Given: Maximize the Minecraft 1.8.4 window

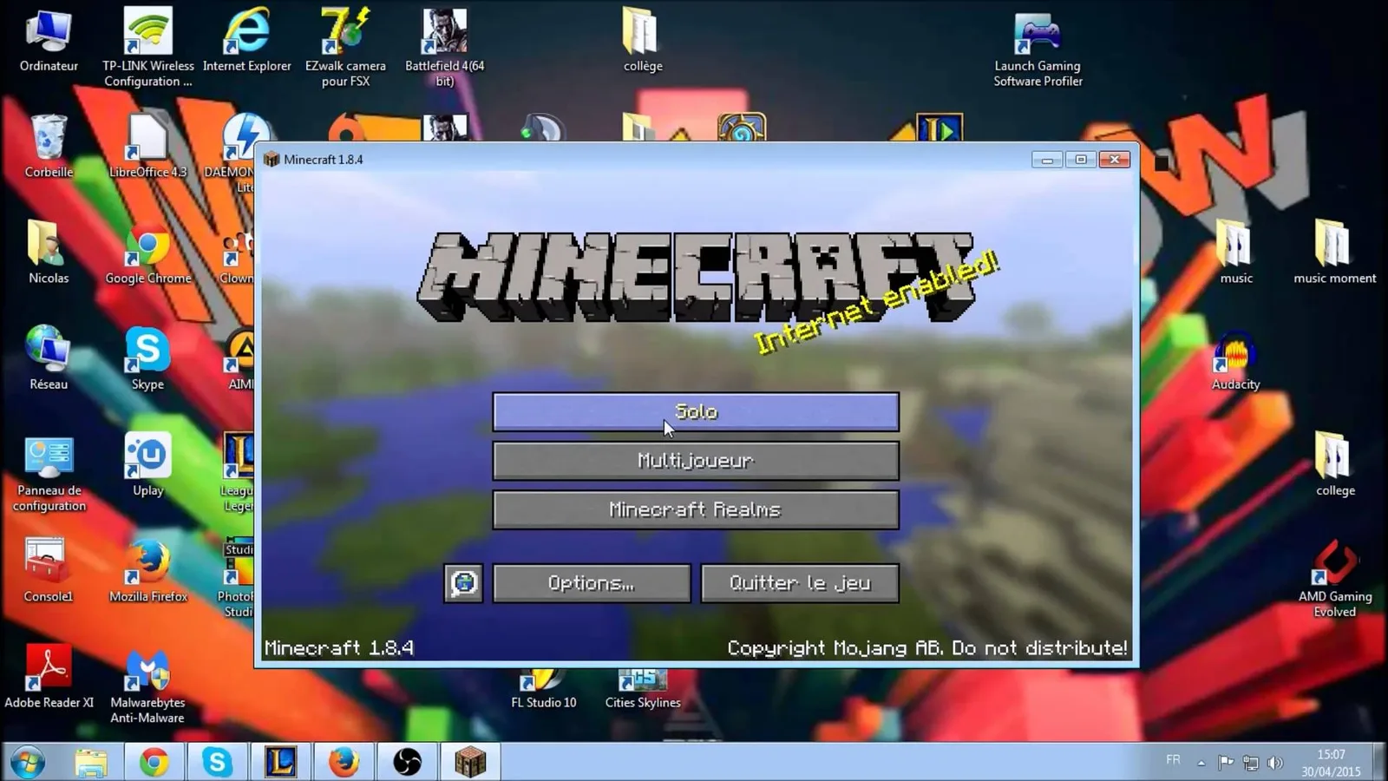Looking at the screenshot, I should click(1081, 160).
